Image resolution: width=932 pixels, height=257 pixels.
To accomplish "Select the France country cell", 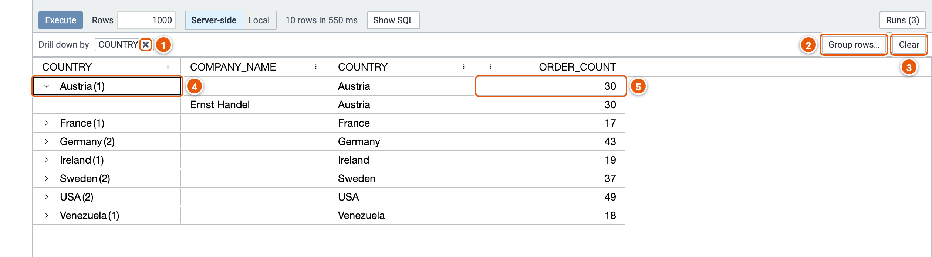I will [x=403, y=123].
